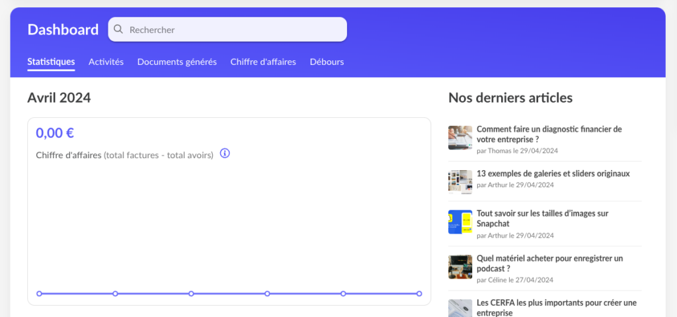Click the leftmost data point on the chart

(39, 293)
